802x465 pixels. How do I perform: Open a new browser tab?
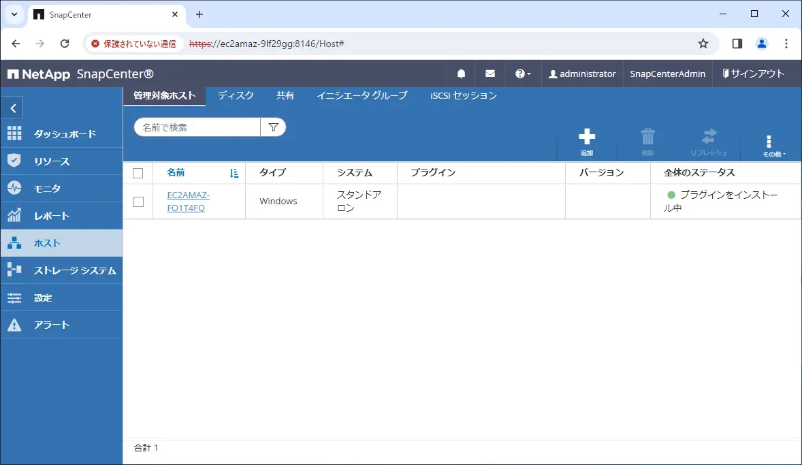pos(199,14)
